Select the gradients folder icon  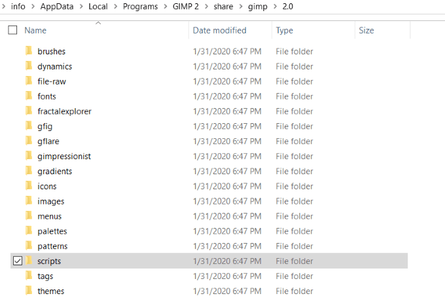click(29, 171)
